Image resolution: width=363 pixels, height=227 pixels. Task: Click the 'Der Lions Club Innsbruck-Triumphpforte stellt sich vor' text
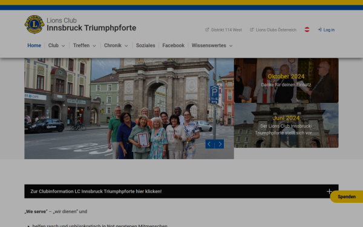pos(286,130)
